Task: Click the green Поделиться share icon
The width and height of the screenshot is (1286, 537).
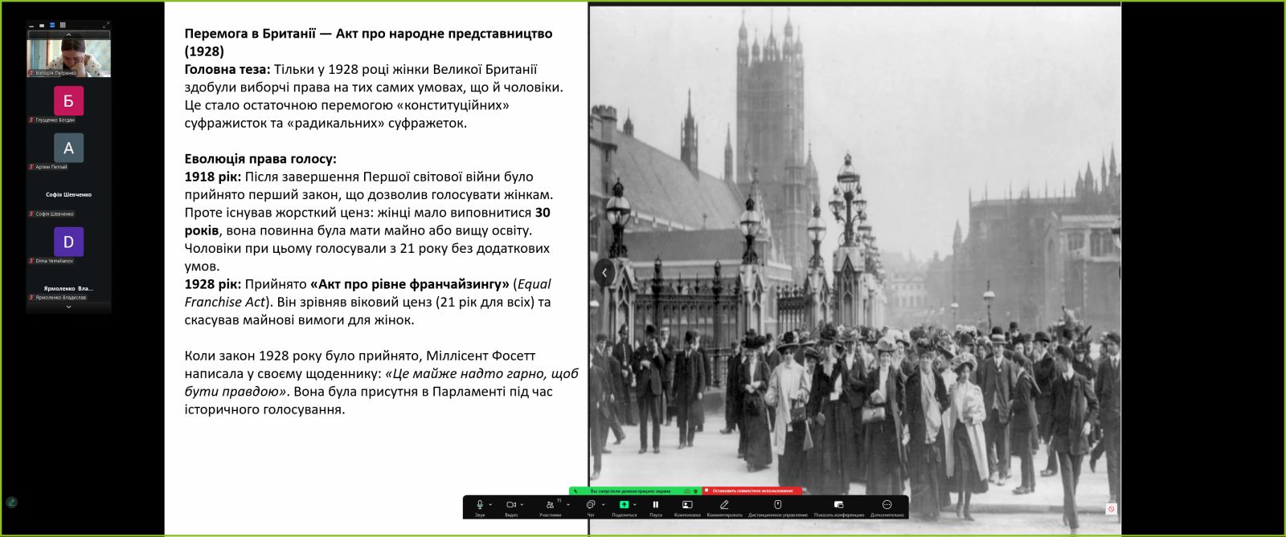Action: pyautogui.click(x=624, y=506)
